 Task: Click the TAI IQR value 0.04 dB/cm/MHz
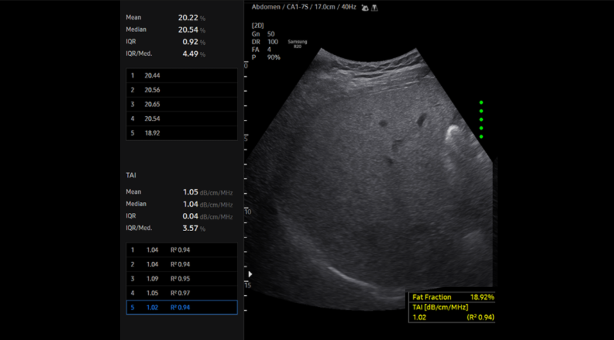coord(208,216)
